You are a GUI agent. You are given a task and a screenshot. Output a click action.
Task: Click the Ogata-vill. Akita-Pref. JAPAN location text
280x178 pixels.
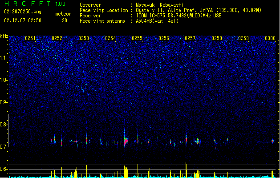click(175, 10)
